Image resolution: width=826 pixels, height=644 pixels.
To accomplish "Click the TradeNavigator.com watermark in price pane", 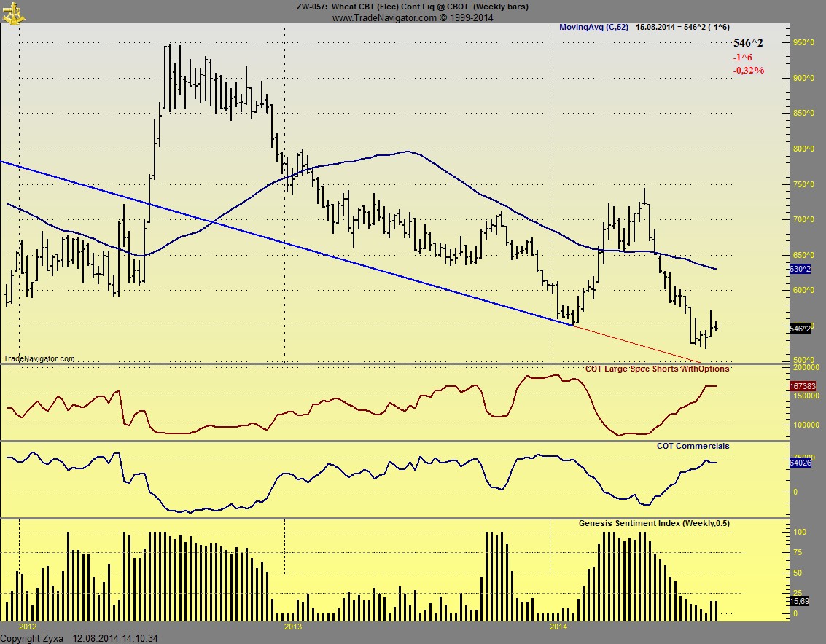I will point(39,358).
